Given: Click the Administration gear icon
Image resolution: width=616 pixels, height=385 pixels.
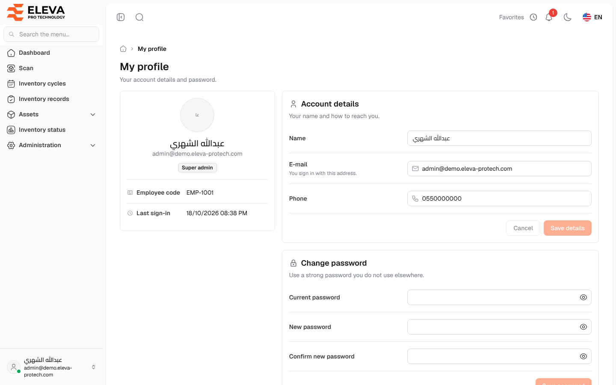Looking at the screenshot, I should 11,145.
